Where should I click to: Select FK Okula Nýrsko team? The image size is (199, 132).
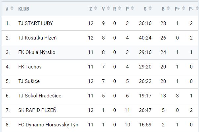(37, 52)
